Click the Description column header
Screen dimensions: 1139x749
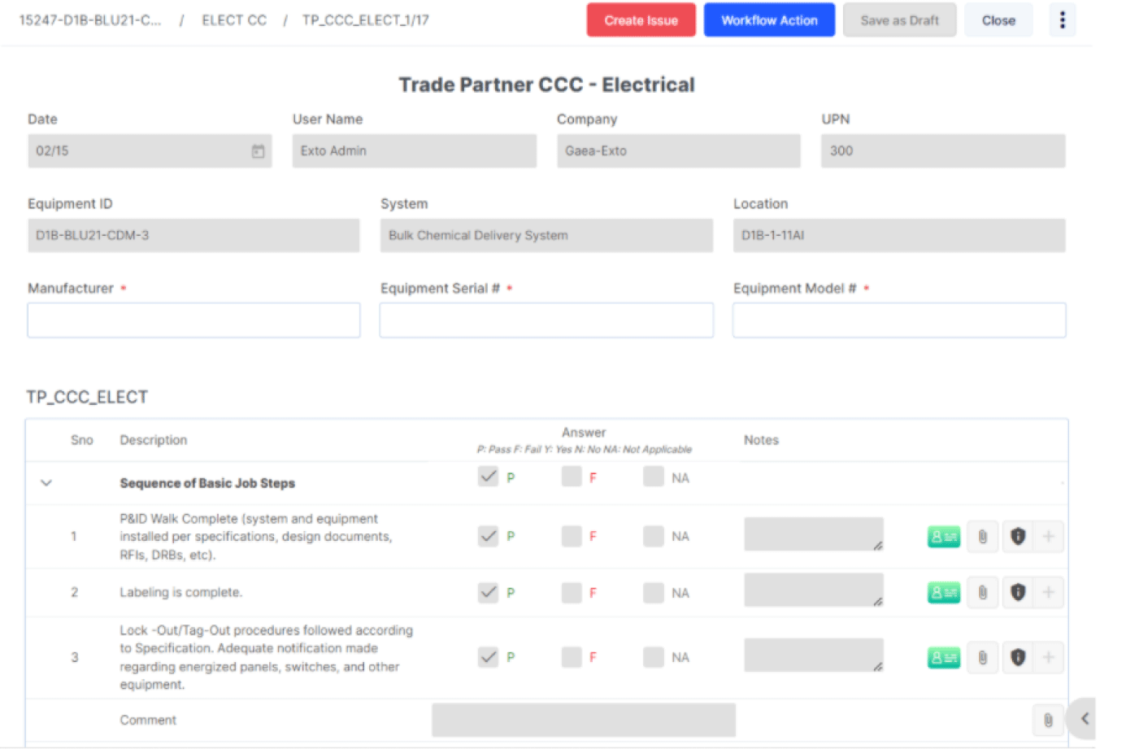[154, 440]
